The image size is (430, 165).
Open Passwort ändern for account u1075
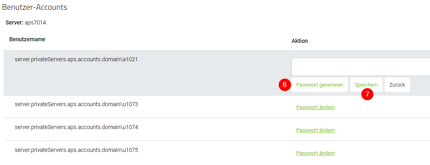316,153
